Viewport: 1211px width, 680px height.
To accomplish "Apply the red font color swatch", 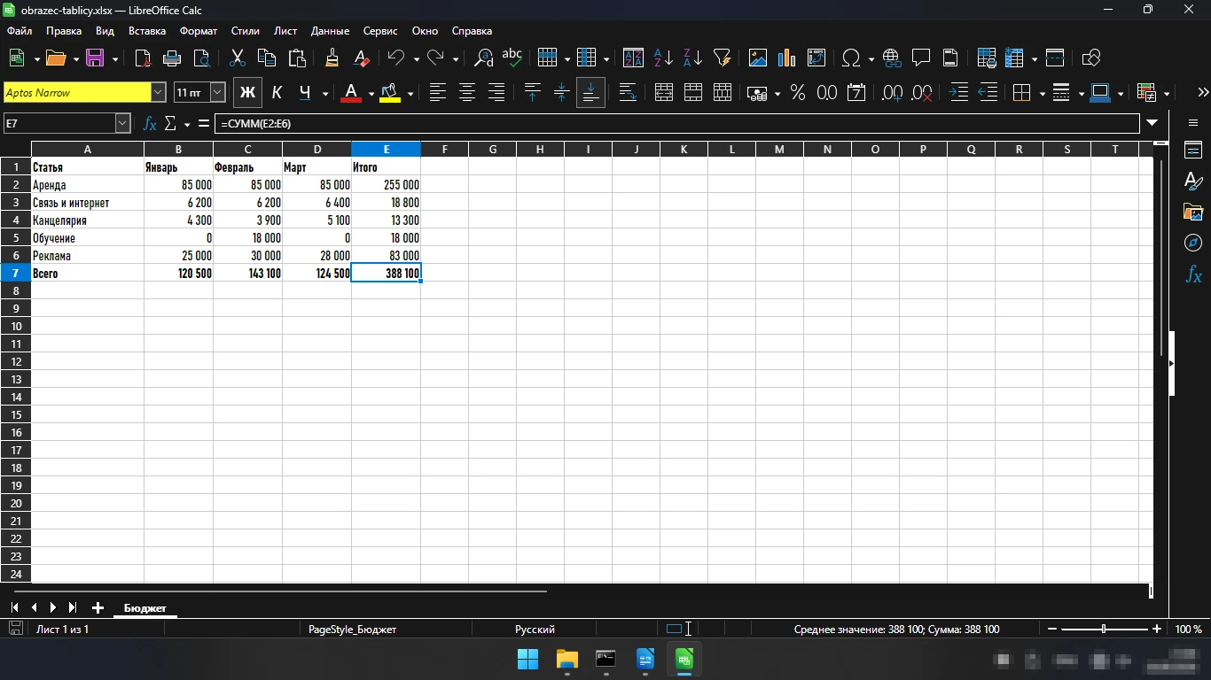I will pos(351,93).
